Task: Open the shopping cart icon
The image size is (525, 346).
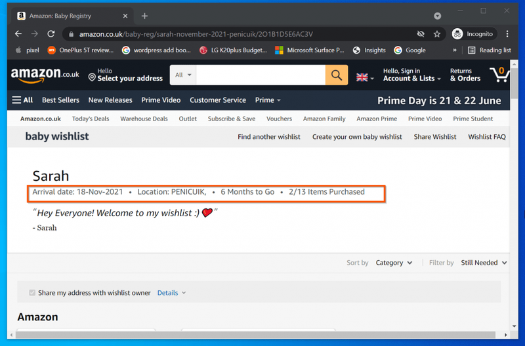Action: pos(499,75)
